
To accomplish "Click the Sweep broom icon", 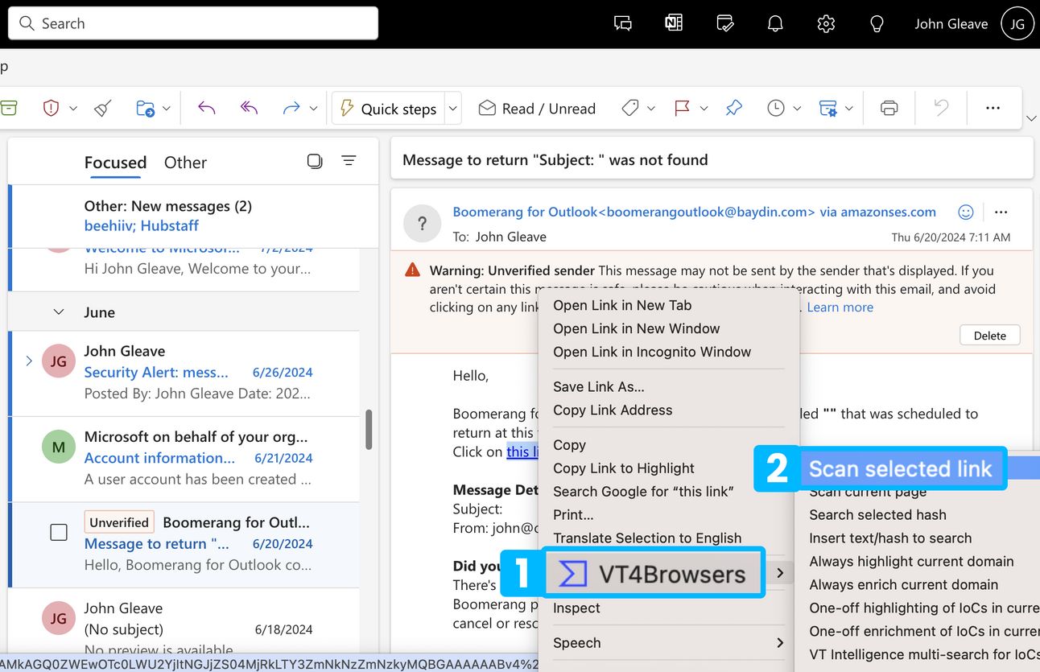I will click(x=102, y=109).
